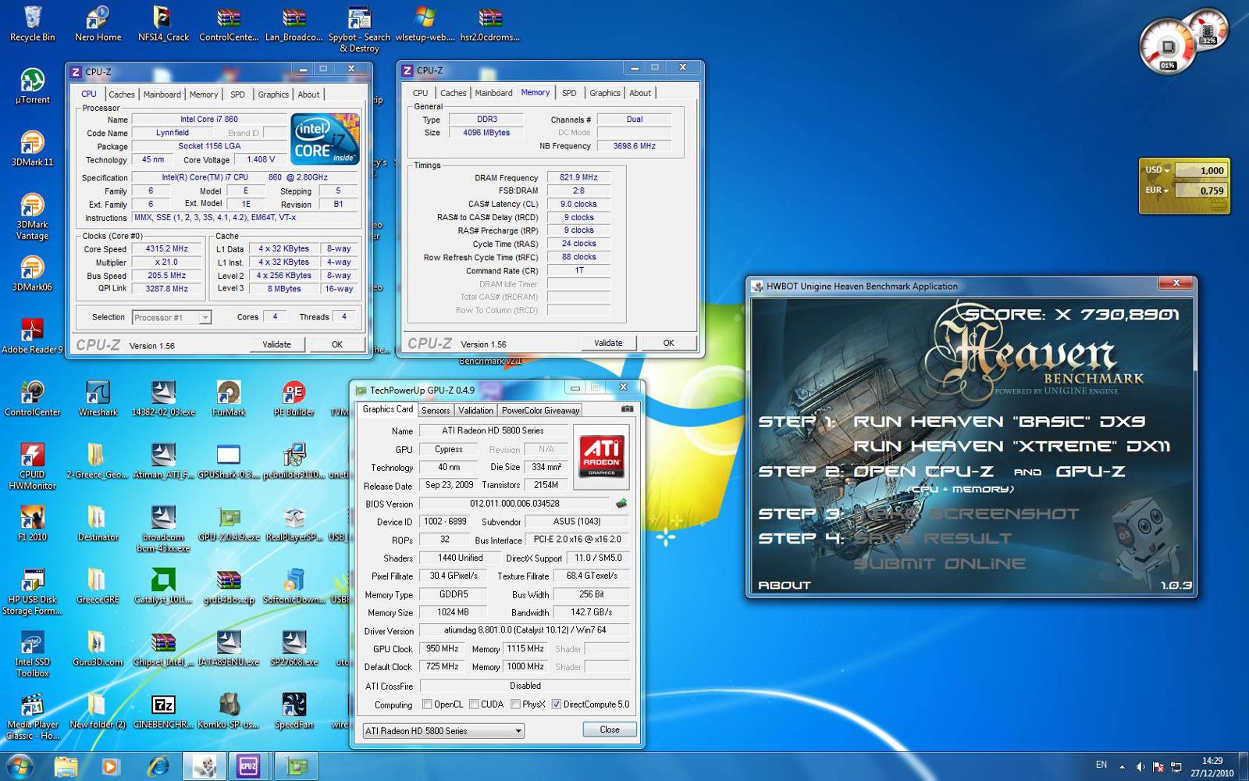Enable the OpenCL checkbox in GPU-Z
Viewport: 1249px width, 781px height.
pyautogui.click(x=427, y=704)
